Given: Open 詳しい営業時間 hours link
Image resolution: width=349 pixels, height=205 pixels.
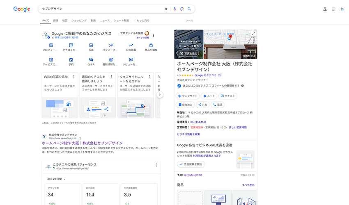Looking at the screenshot, I should [238, 128].
